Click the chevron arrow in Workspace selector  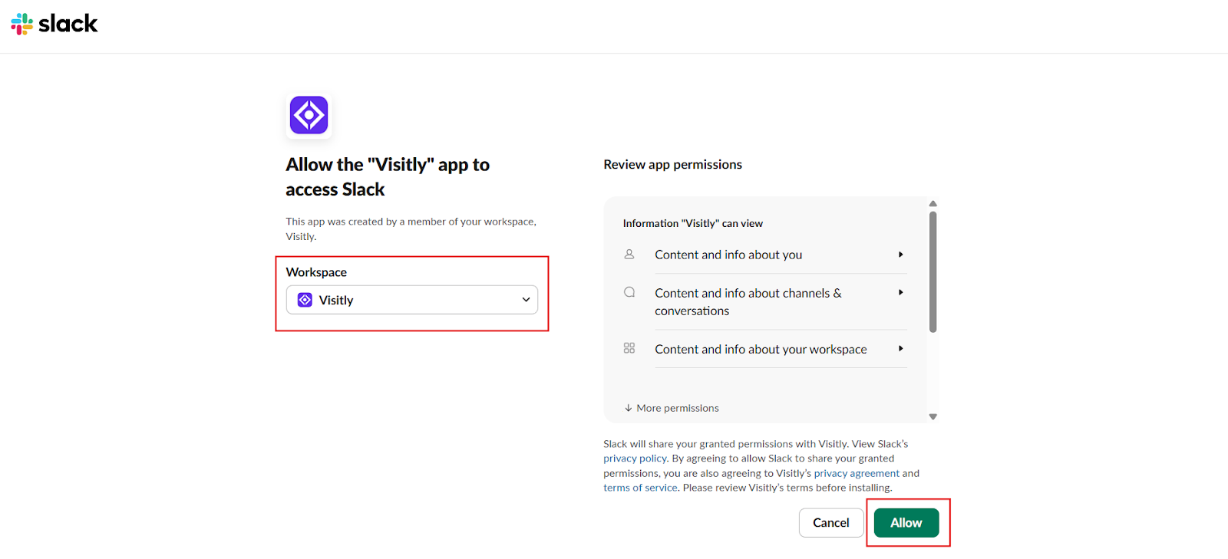[x=526, y=300]
